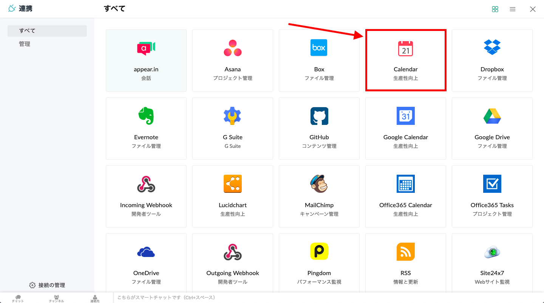The image size is (544, 303).
Task: Switch to list view layout
Action: pyautogui.click(x=513, y=9)
